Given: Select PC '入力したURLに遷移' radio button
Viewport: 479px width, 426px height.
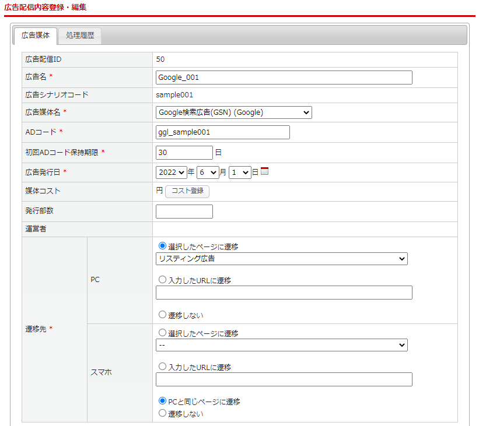Looking at the screenshot, I should coord(162,280).
